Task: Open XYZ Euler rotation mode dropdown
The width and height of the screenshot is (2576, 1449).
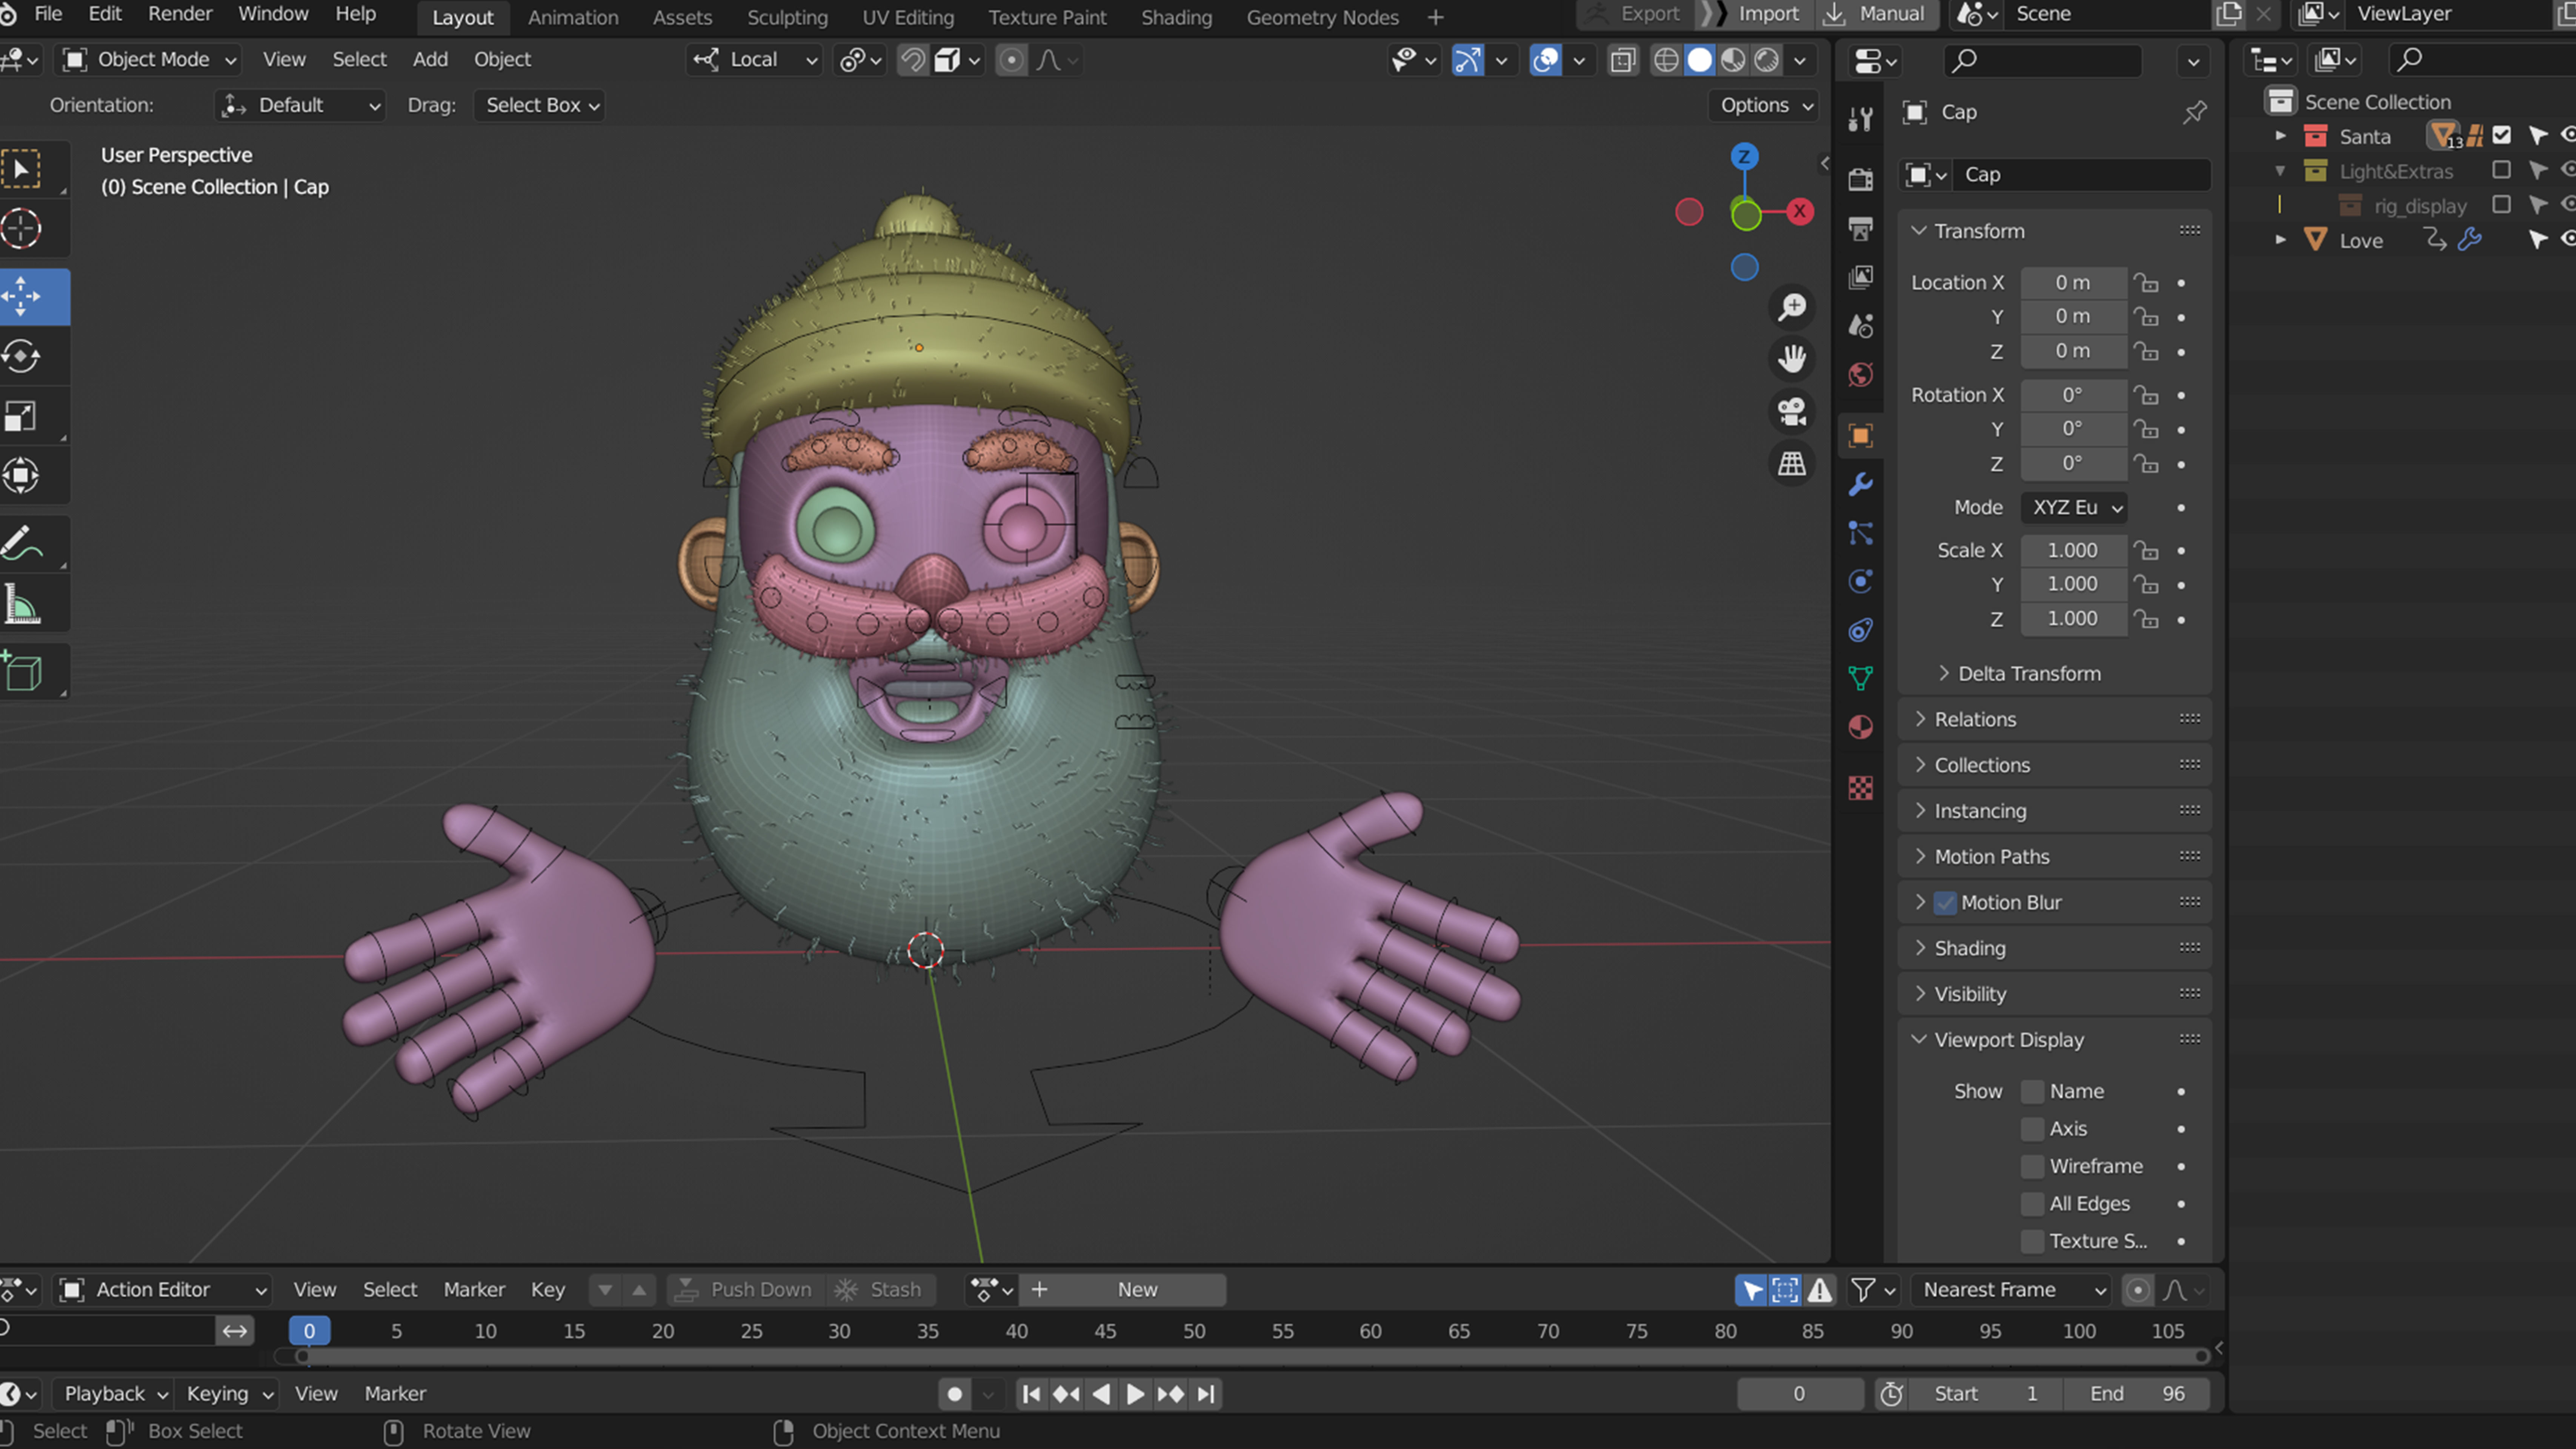Action: tap(2074, 508)
